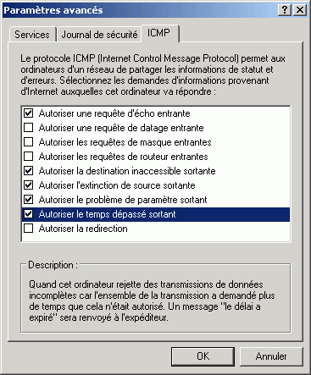
Task: Click the Paramètres avancés title bar text
Action: pyautogui.click(x=53, y=10)
